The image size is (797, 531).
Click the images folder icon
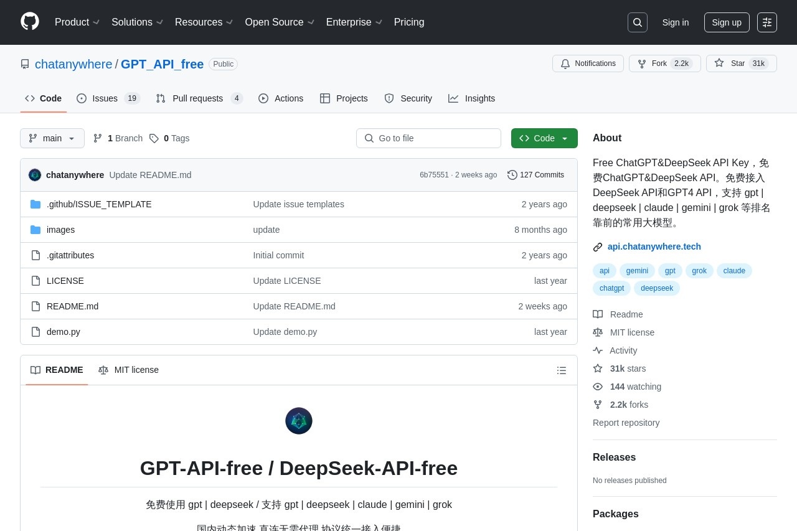pos(35,230)
